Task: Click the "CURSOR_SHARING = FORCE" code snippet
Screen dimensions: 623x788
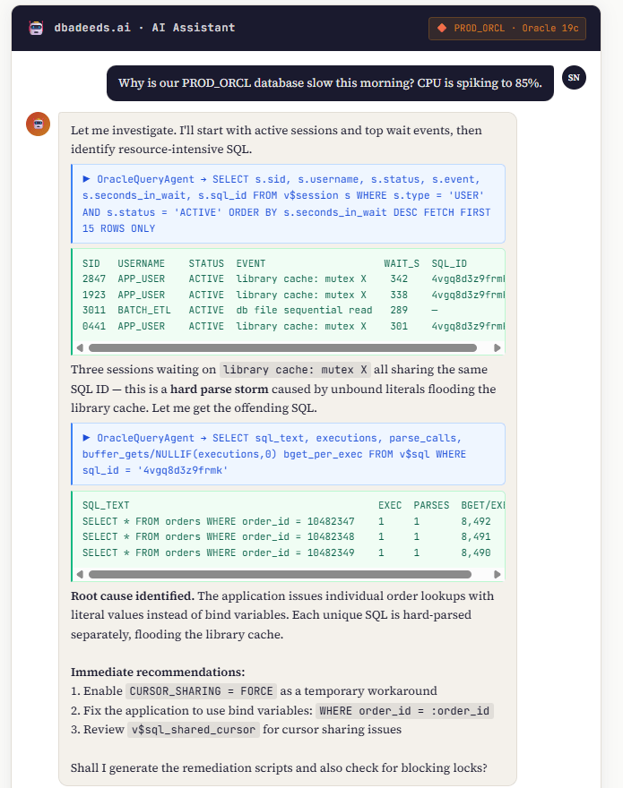Action: (x=201, y=691)
